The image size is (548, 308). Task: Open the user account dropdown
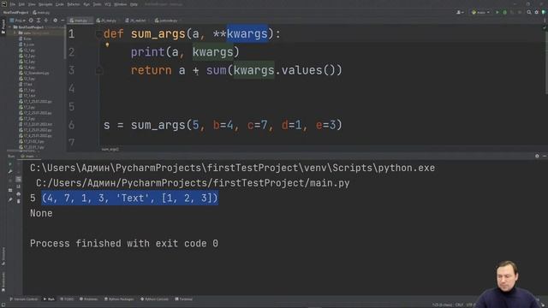460,12
